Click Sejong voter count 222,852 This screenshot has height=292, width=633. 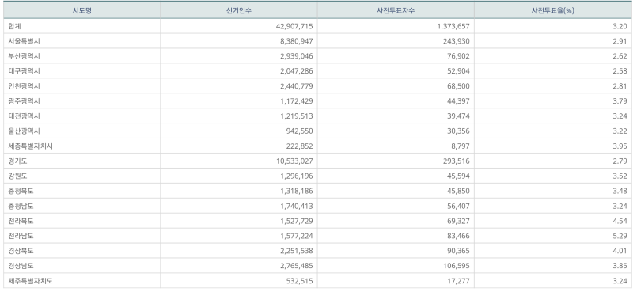pyautogui.click(x=299, y=146)
